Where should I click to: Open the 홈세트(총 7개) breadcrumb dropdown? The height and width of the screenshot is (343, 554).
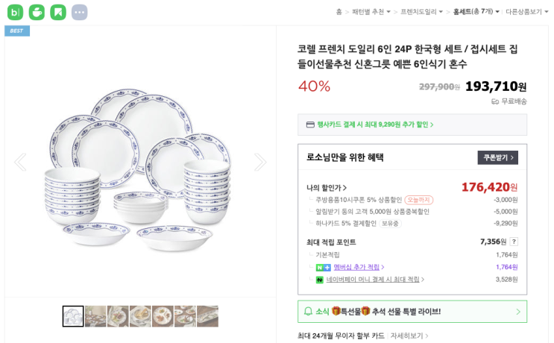tap(476, 12)
